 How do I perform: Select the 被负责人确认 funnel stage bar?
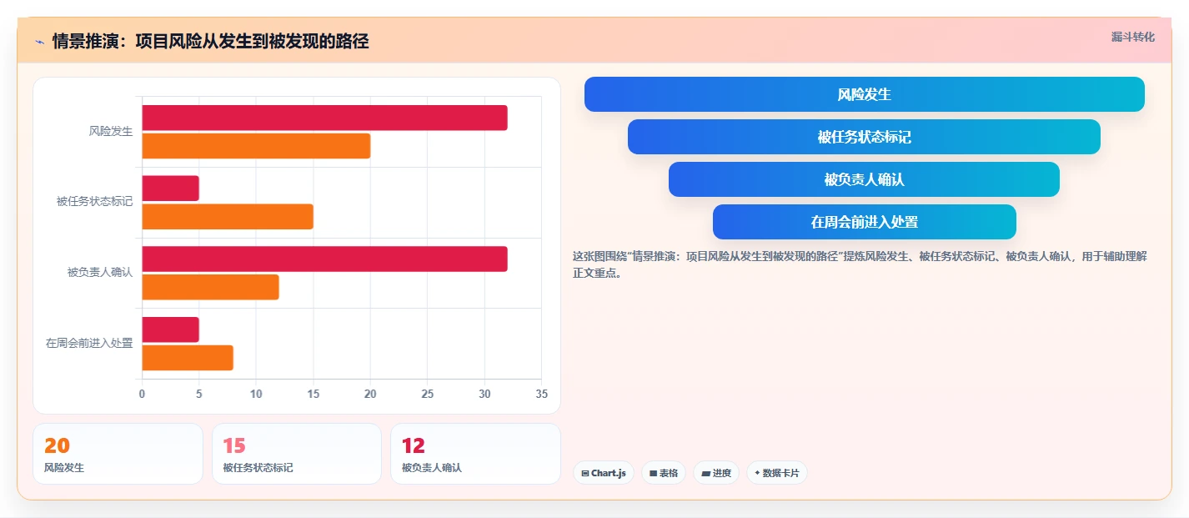coord(864,179)
